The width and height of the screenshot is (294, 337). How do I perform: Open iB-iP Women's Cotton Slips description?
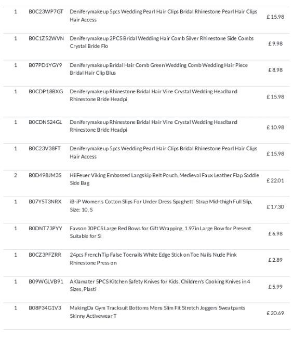point(161,206)
